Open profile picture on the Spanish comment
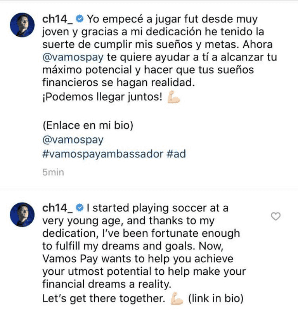 click(22, 25)
